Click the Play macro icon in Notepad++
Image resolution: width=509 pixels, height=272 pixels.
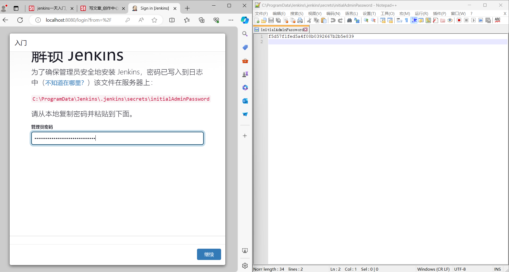[x=473, y=20]
